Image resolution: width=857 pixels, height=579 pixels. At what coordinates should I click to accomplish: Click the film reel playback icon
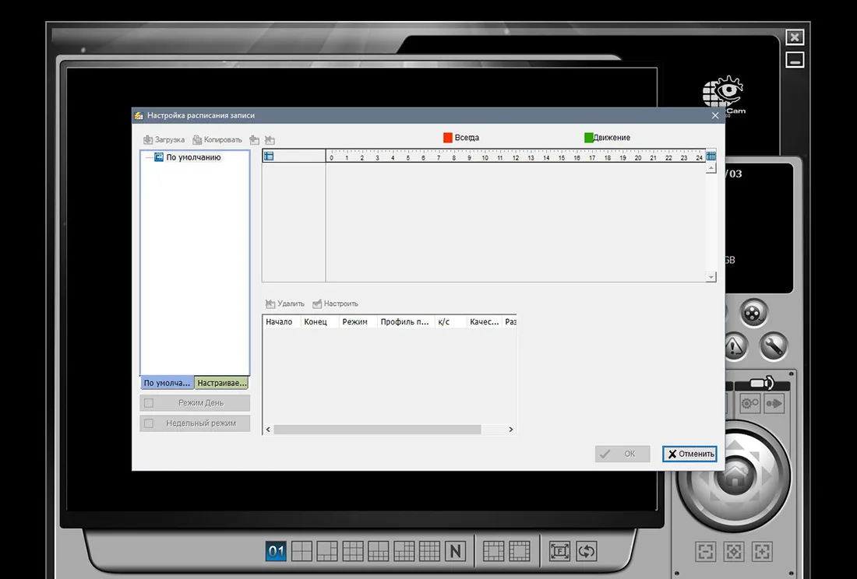click(x=753, y=314)
